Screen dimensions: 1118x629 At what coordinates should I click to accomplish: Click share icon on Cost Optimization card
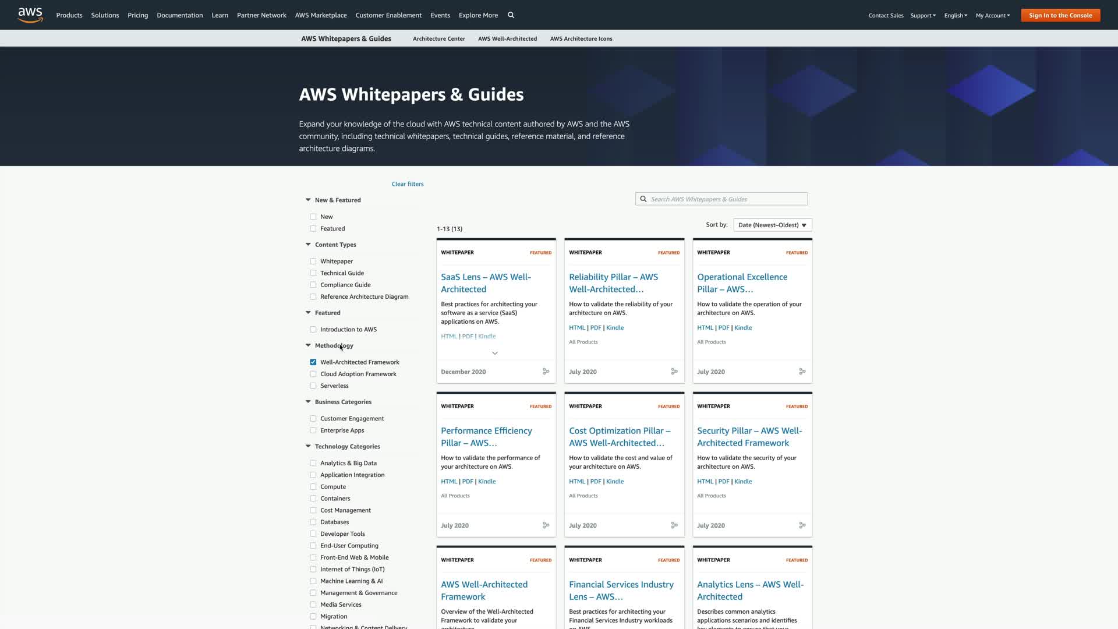click(674, 525)
